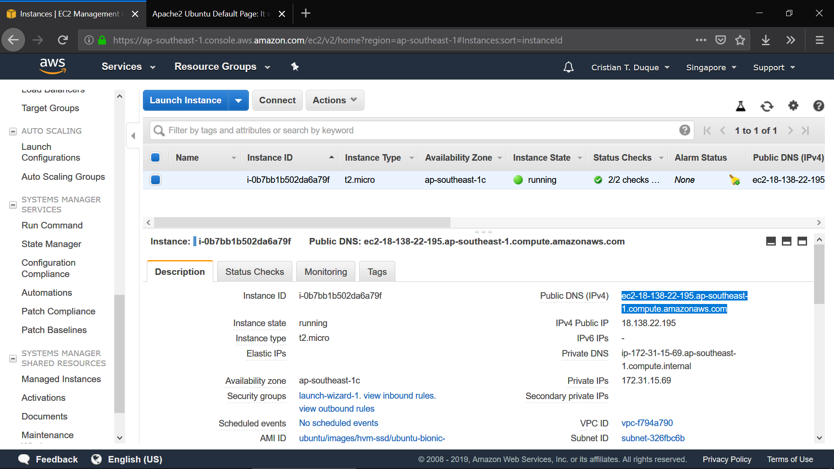The image size is (834, 469).
Task: Switch to the Monitoring tab
Action: 325,271
